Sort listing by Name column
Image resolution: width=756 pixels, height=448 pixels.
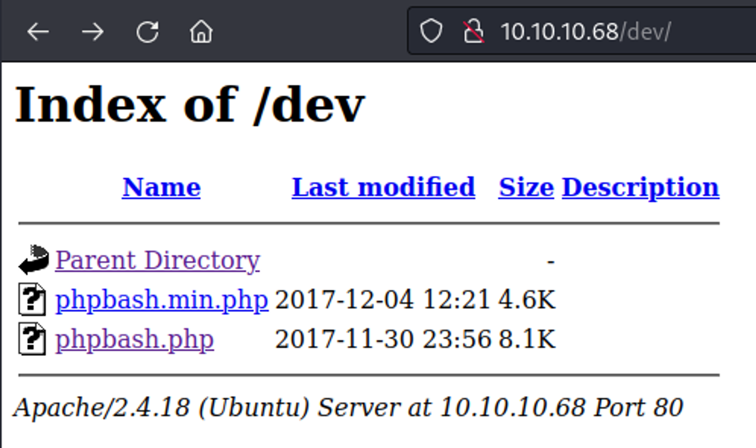161,187
